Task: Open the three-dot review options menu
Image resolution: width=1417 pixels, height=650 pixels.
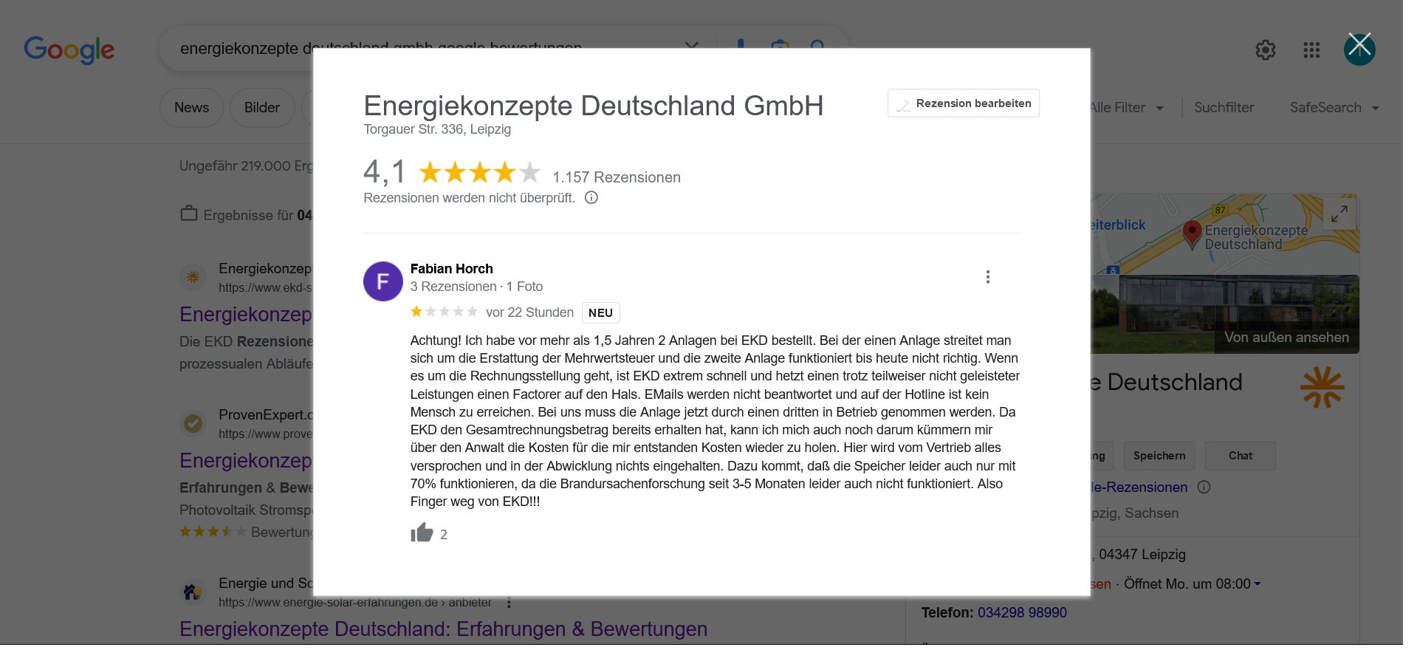Action: click(987, 277)
